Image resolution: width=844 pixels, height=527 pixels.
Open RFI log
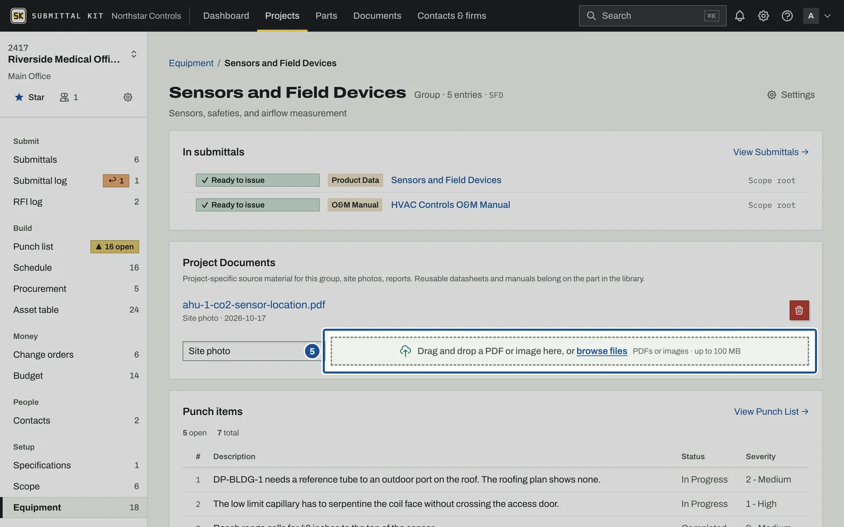tap(74, 202)
